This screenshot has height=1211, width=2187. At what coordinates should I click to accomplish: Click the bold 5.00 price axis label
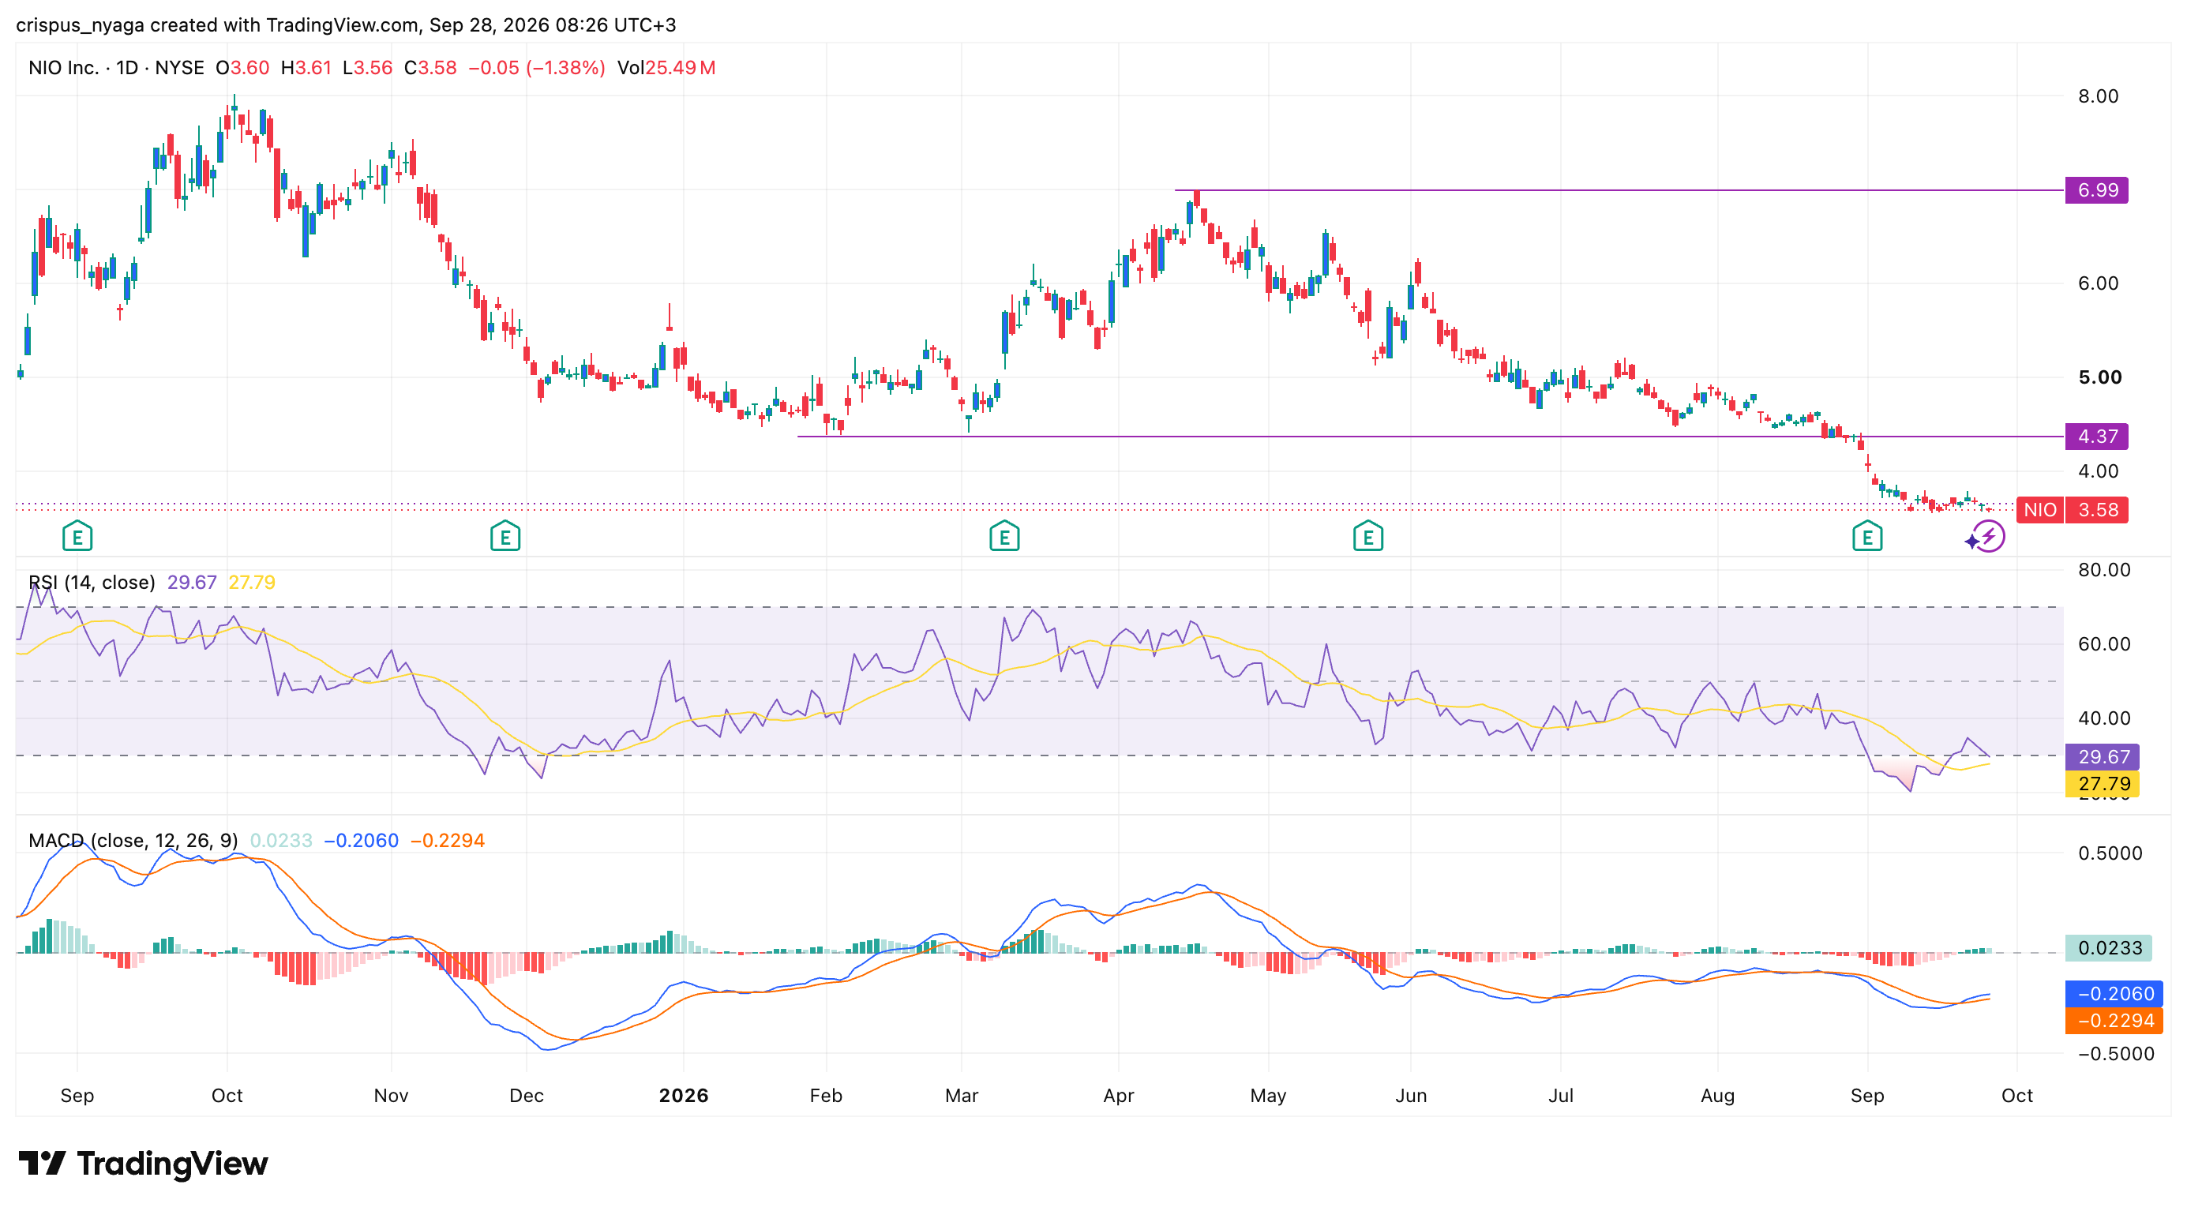(2099, 377)
